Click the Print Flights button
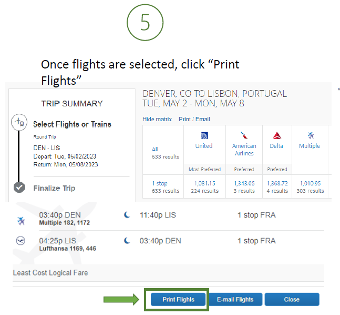The image size is (340, 315). coord(178,299)
